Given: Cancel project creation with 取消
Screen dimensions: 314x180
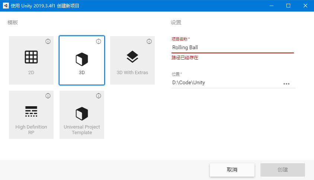Looking at the screenshot, I should (232, 170).
